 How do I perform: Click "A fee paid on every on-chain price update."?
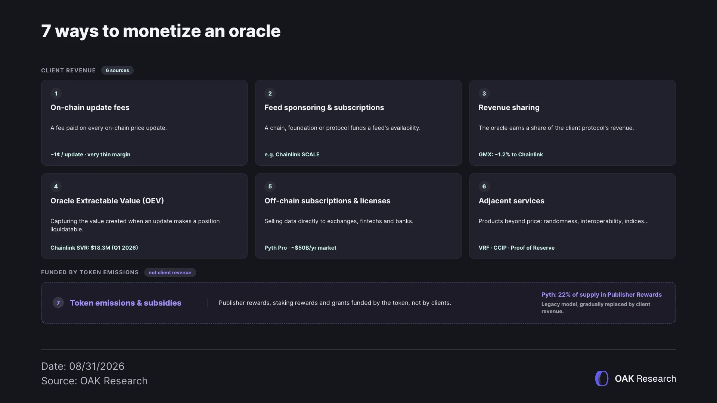109,128
